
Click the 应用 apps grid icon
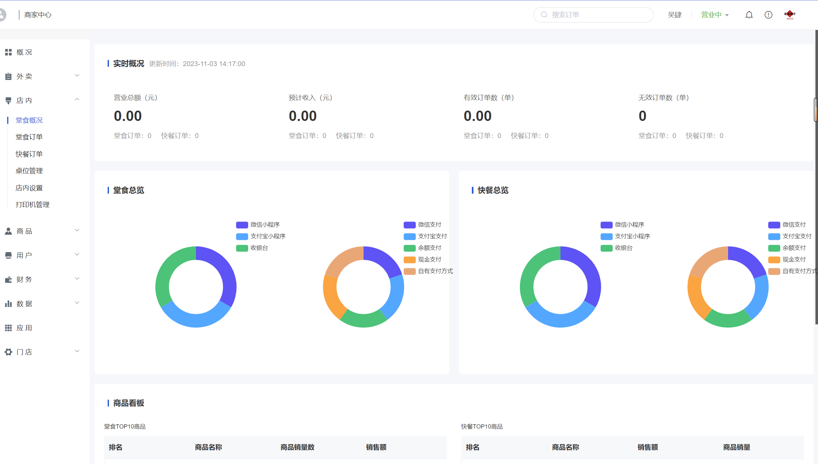click(x=8, y=328)
